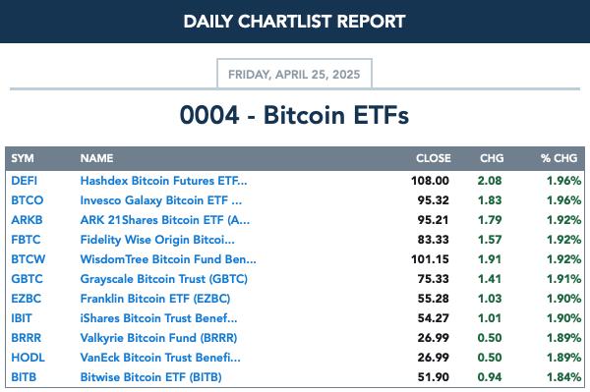Open the EZBC symbol link
Viewport: 590px width, 392px height.
click(x=26, y=299)
